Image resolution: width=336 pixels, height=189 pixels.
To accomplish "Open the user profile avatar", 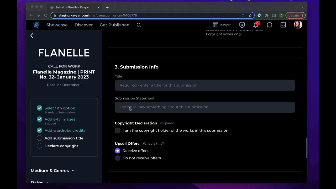I will click(298, 25).
